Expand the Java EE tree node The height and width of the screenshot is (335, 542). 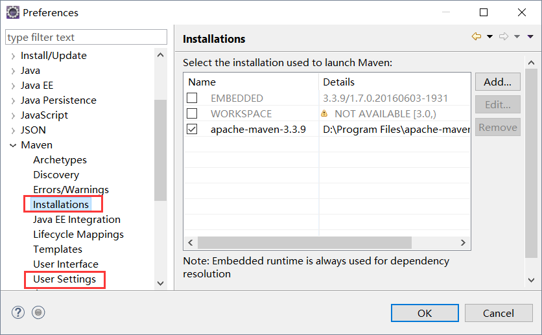[x=13, y=86]
